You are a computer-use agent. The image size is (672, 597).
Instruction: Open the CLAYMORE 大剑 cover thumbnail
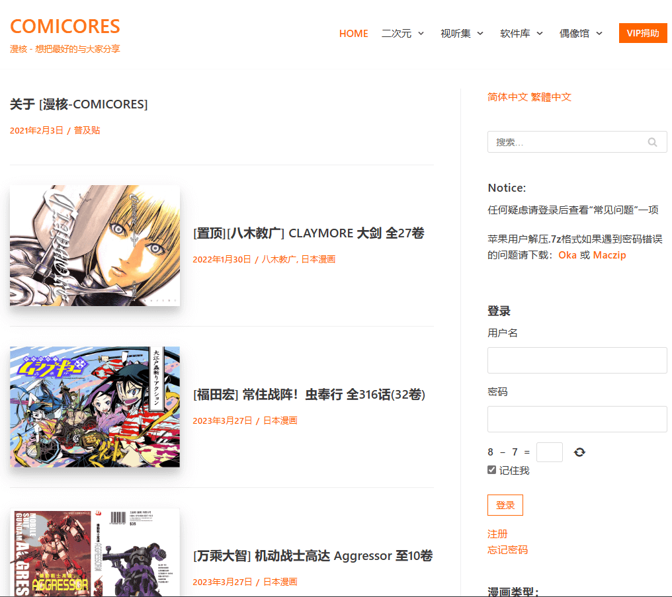95,245
